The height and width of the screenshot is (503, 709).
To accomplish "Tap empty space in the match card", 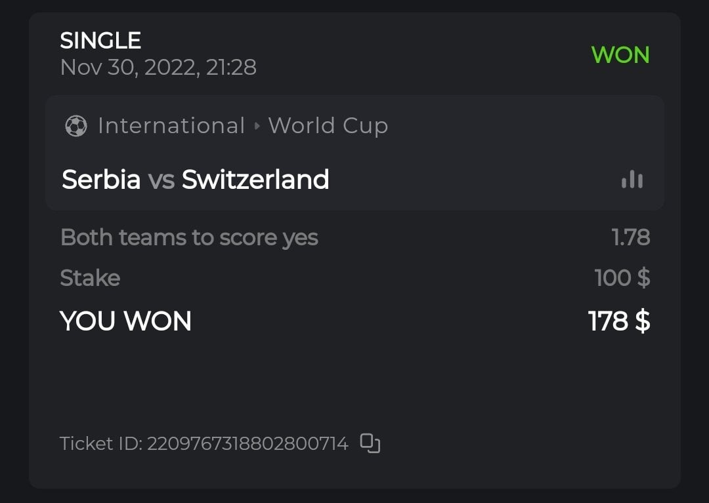I will point(473,180).
